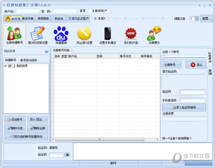Focus the 手机激活码 input field
This screenshot has height=168, width=215.
click(x=192, y=100)
